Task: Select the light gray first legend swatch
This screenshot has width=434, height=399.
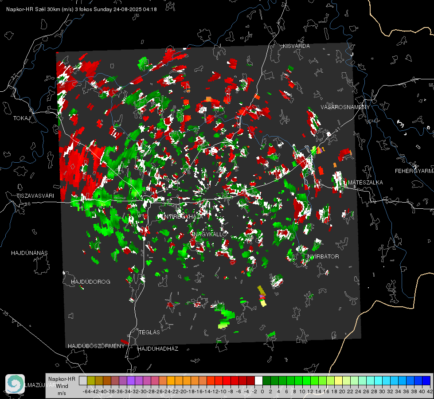Action: tap(83, 380)
